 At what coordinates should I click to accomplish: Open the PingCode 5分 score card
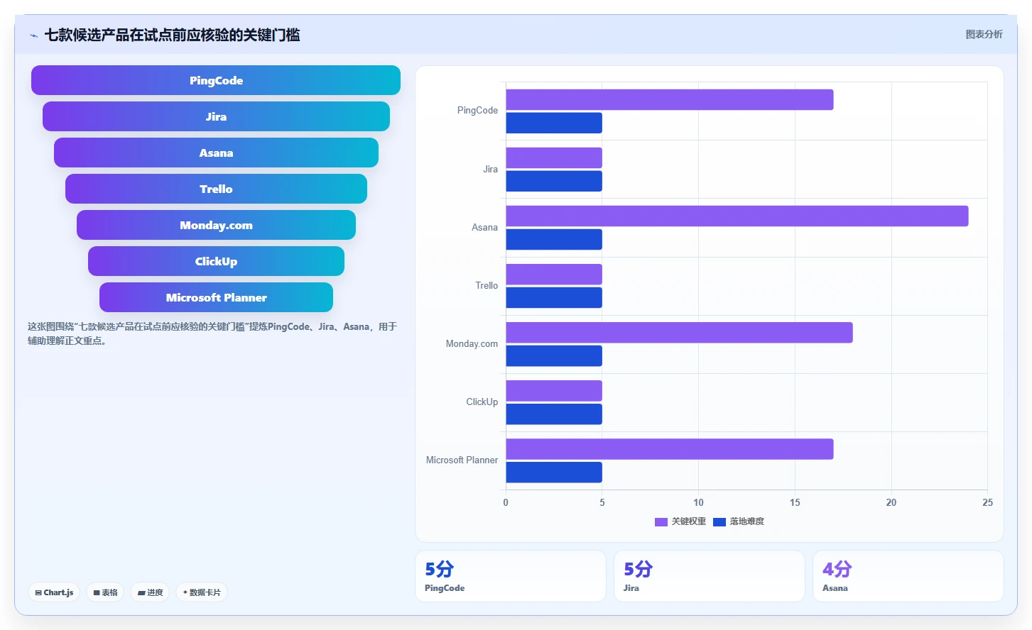[511, 576]
